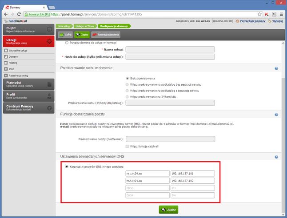Click the ns1.irc24.eu DNS field

[x=147, y=173]
